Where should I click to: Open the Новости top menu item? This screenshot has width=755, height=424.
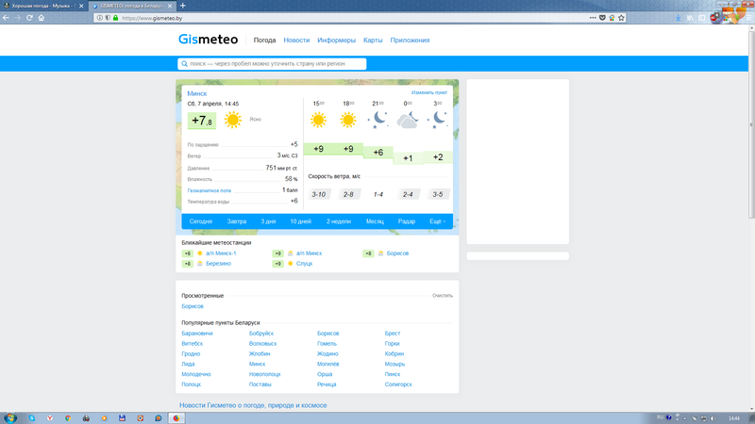coord(296,41)
